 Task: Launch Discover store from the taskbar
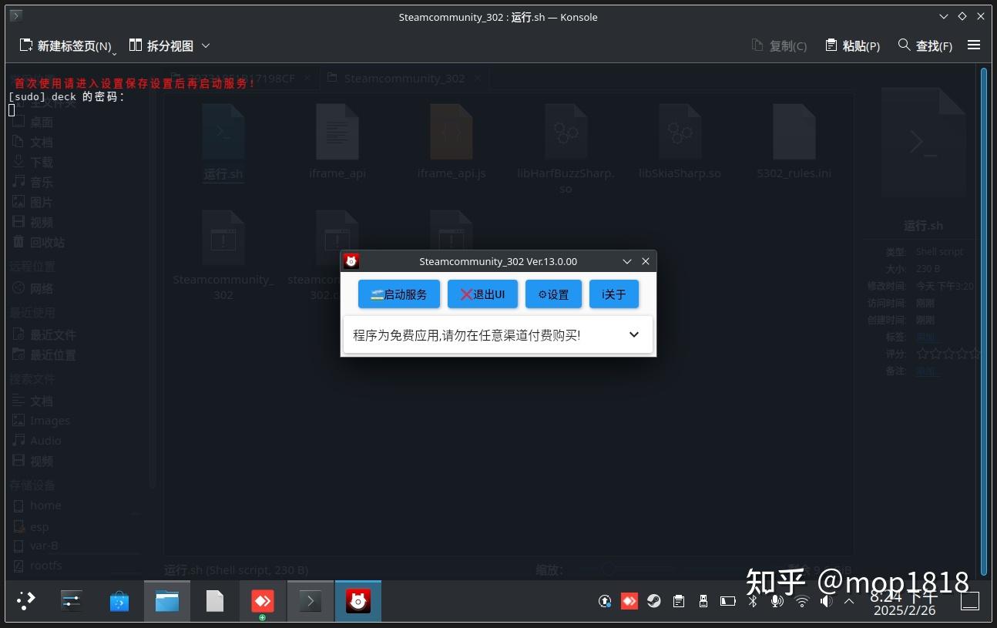(x=119, y=600)
